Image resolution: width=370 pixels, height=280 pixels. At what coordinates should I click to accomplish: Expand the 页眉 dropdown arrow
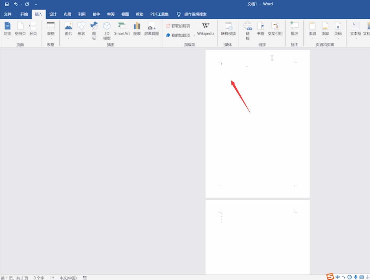(x=312, y=38)
